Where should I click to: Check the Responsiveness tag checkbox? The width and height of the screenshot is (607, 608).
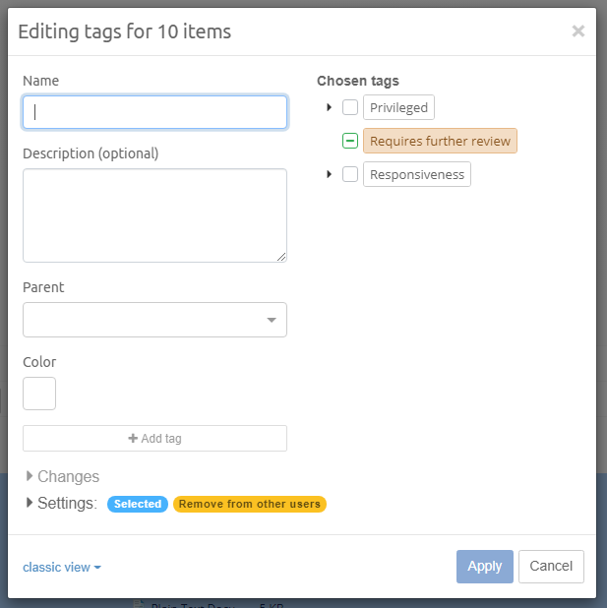coord(350,174)
